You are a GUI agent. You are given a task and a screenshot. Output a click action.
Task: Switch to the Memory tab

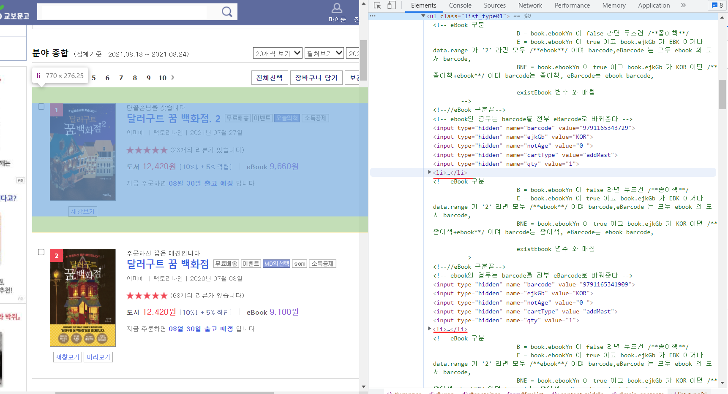[614, 5]
